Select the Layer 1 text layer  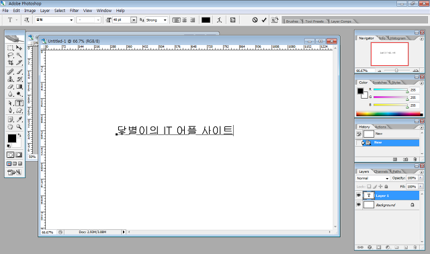(x=391, y=196)
